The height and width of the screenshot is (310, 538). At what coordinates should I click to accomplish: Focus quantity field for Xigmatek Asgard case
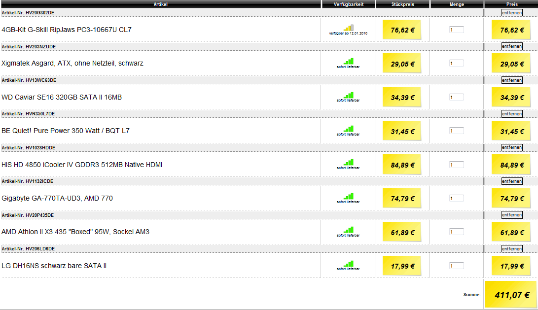click(457, 64)
